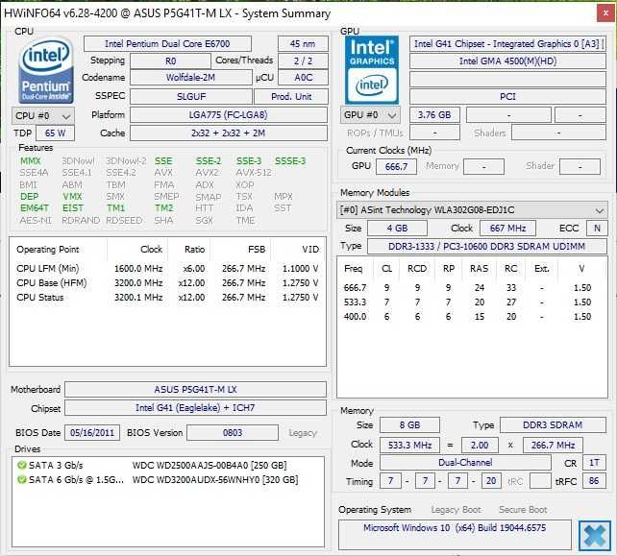The width and height of the screenshot is (617, 556).
Task: Click the Codename value Wolfdale-2M
Action: 190,78
